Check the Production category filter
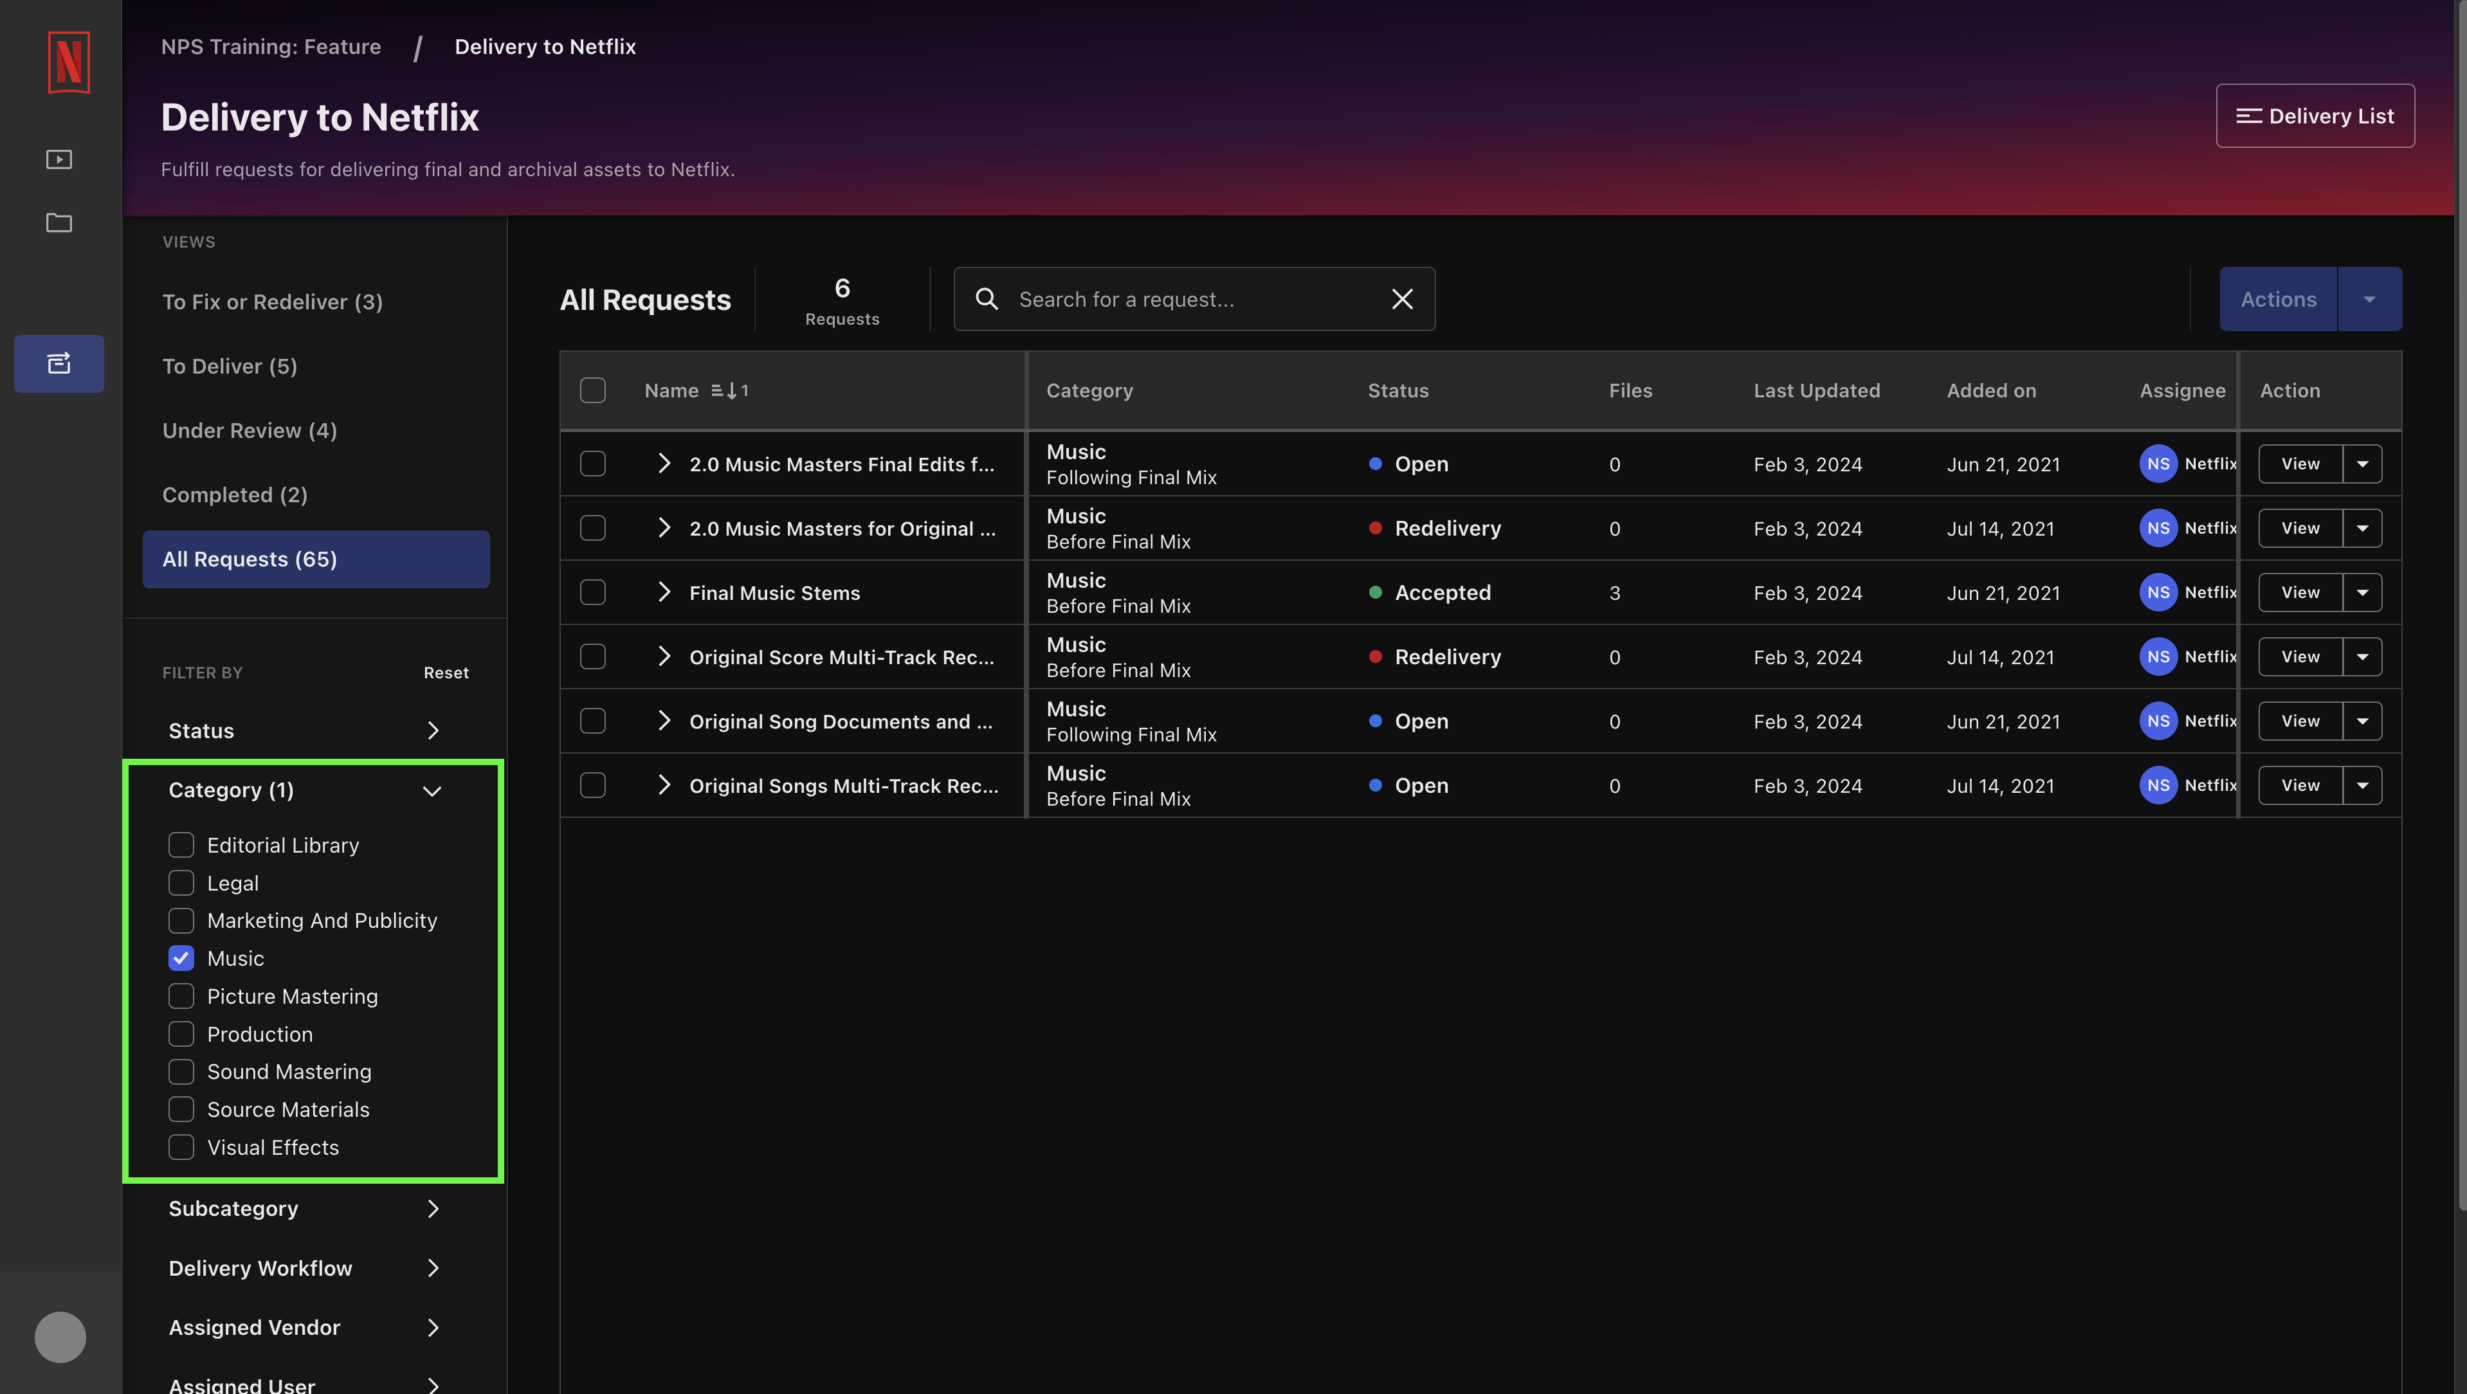Image resolution: width=2467 pixels, height=1394 pixels. (x=181, y=1034)
